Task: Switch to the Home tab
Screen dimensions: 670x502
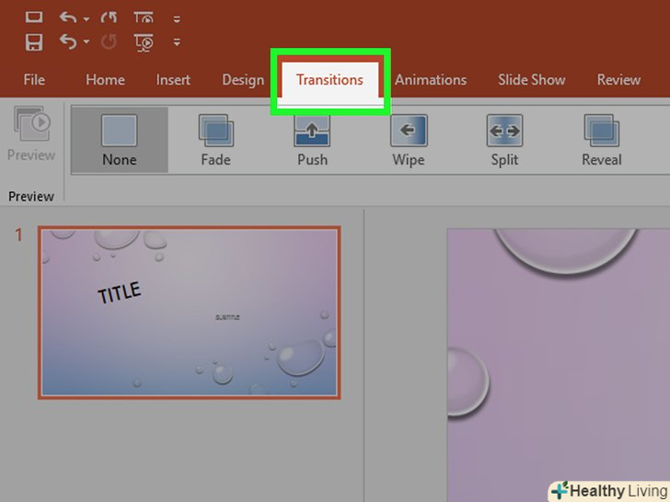Action: point(105,80)
